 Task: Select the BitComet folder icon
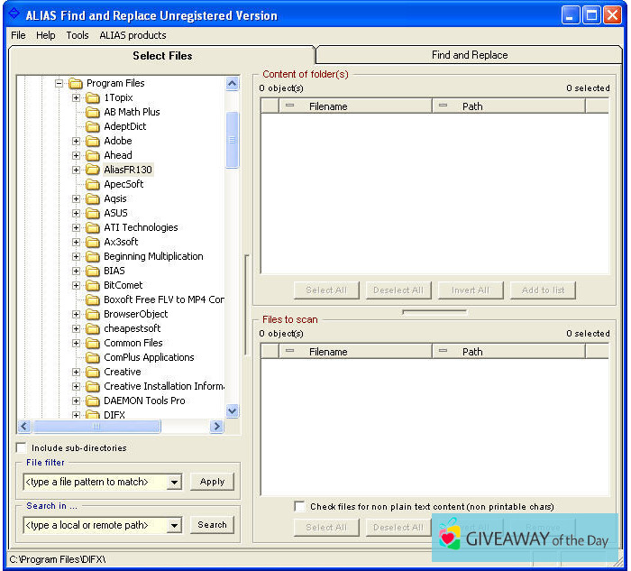(93, 285)
